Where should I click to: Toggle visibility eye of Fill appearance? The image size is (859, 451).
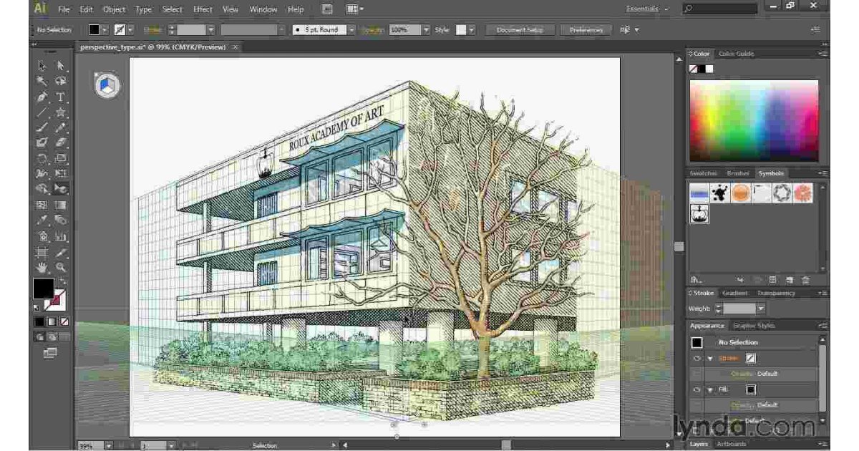pos(697,390)
